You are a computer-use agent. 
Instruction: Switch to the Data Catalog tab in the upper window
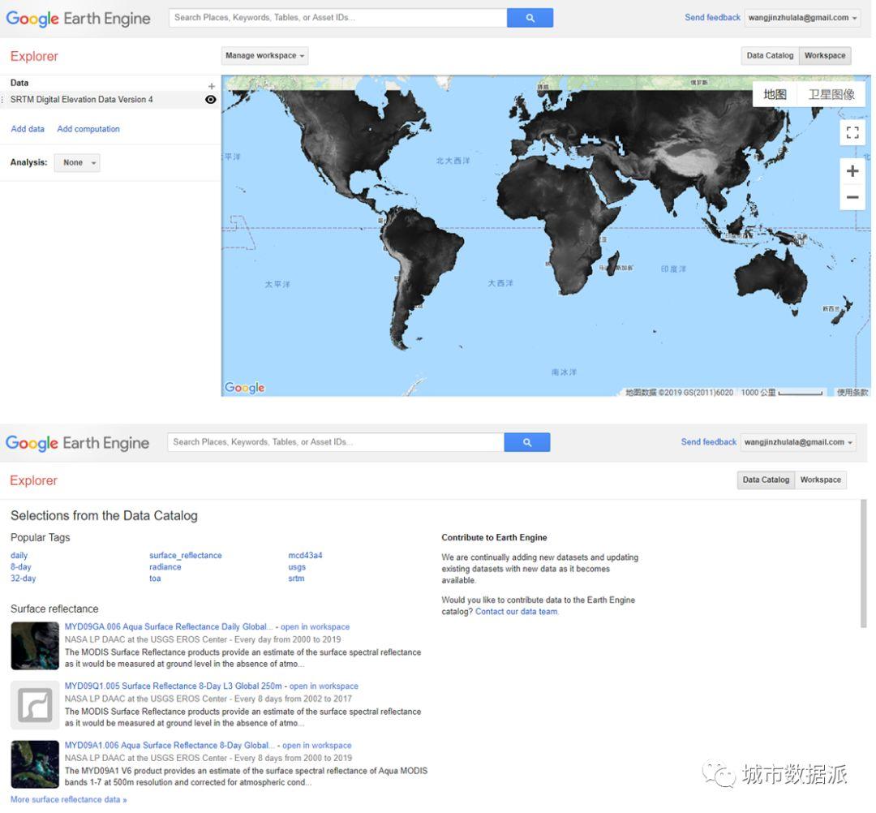click(x=770, y=55)
